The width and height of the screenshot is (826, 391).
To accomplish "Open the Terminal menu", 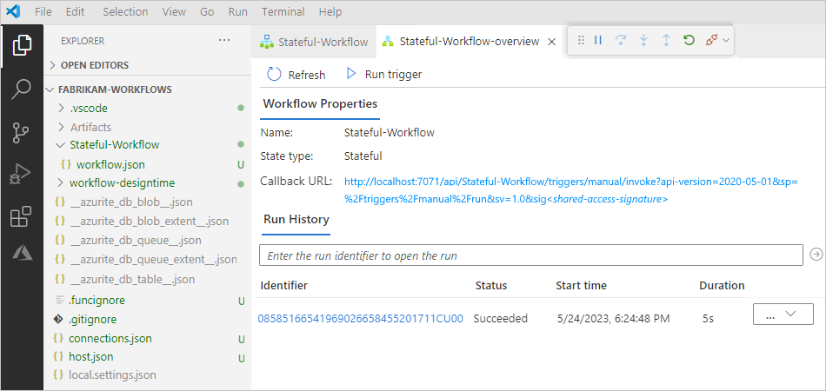I will tap(283, 11).
